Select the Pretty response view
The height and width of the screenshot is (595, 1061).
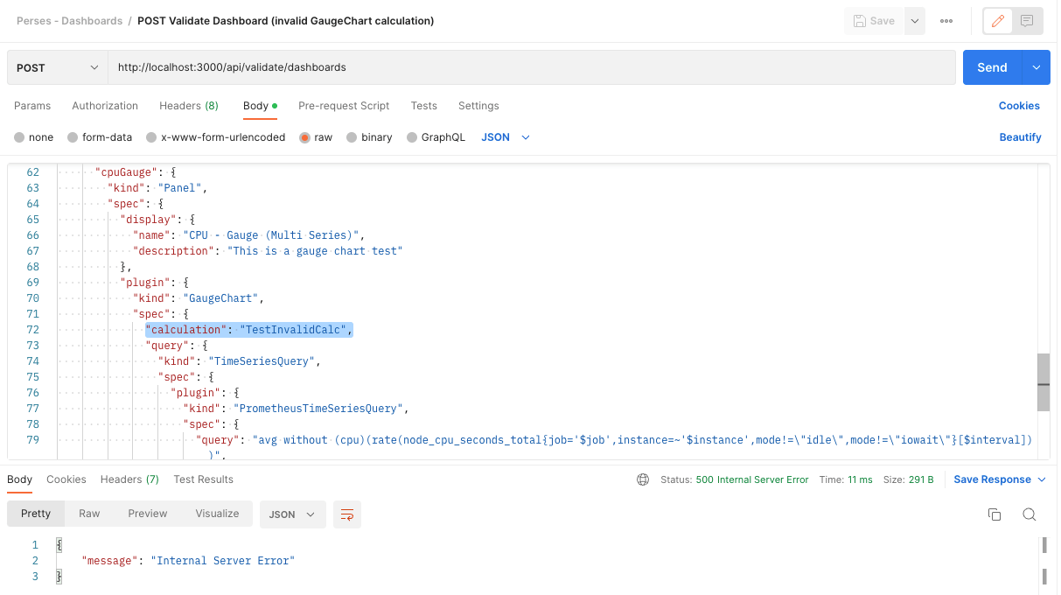click(x=36, y=514)
